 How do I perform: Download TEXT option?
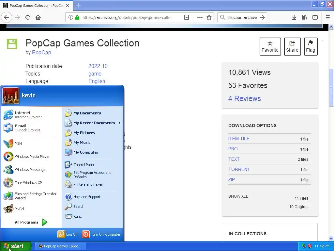pos(234,159)
